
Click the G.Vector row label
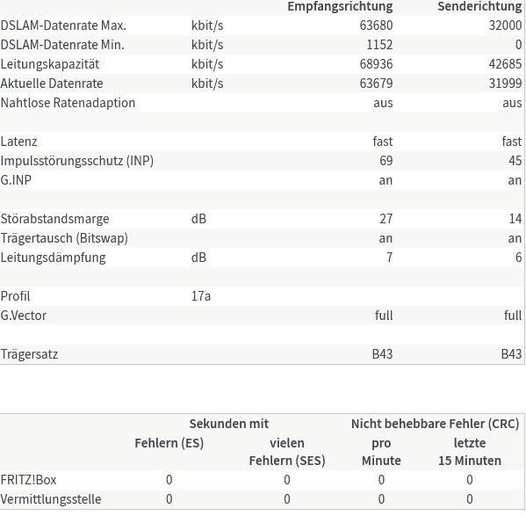click(x=24, y=316)
